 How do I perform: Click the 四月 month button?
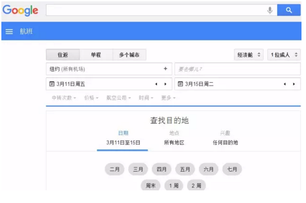[162, 170]
